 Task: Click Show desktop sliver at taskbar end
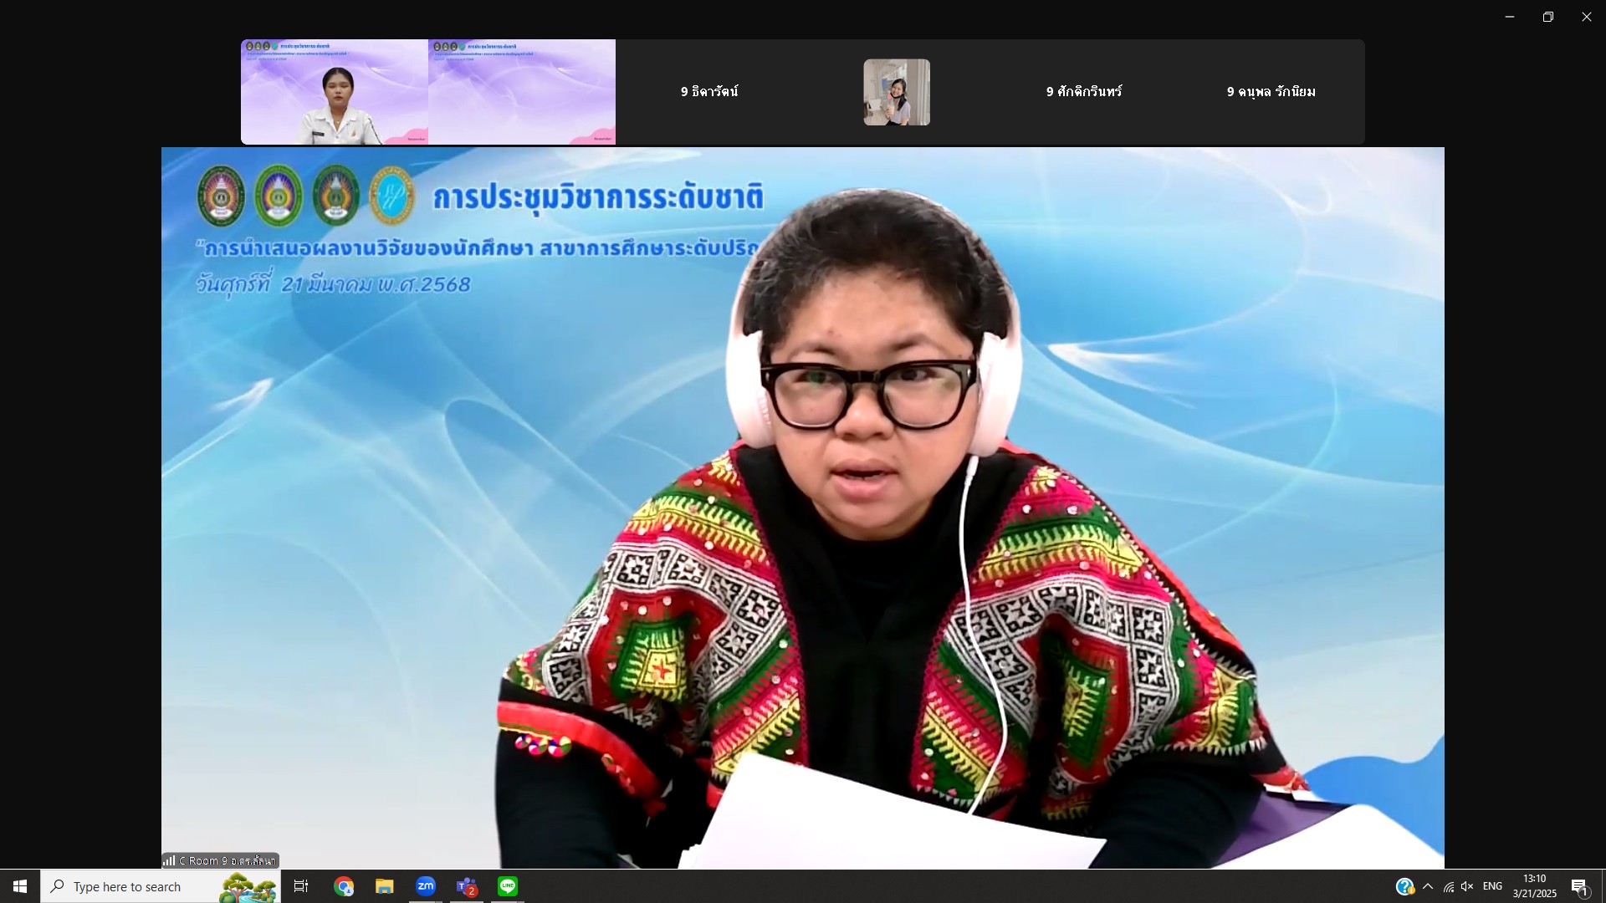(1603, 886)
